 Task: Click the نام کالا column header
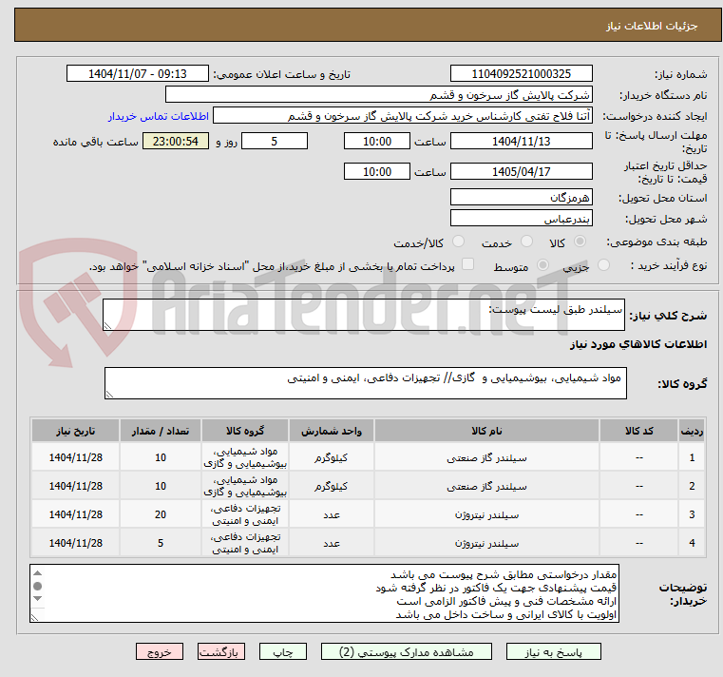pyautogui.click(x=486, y=431)
